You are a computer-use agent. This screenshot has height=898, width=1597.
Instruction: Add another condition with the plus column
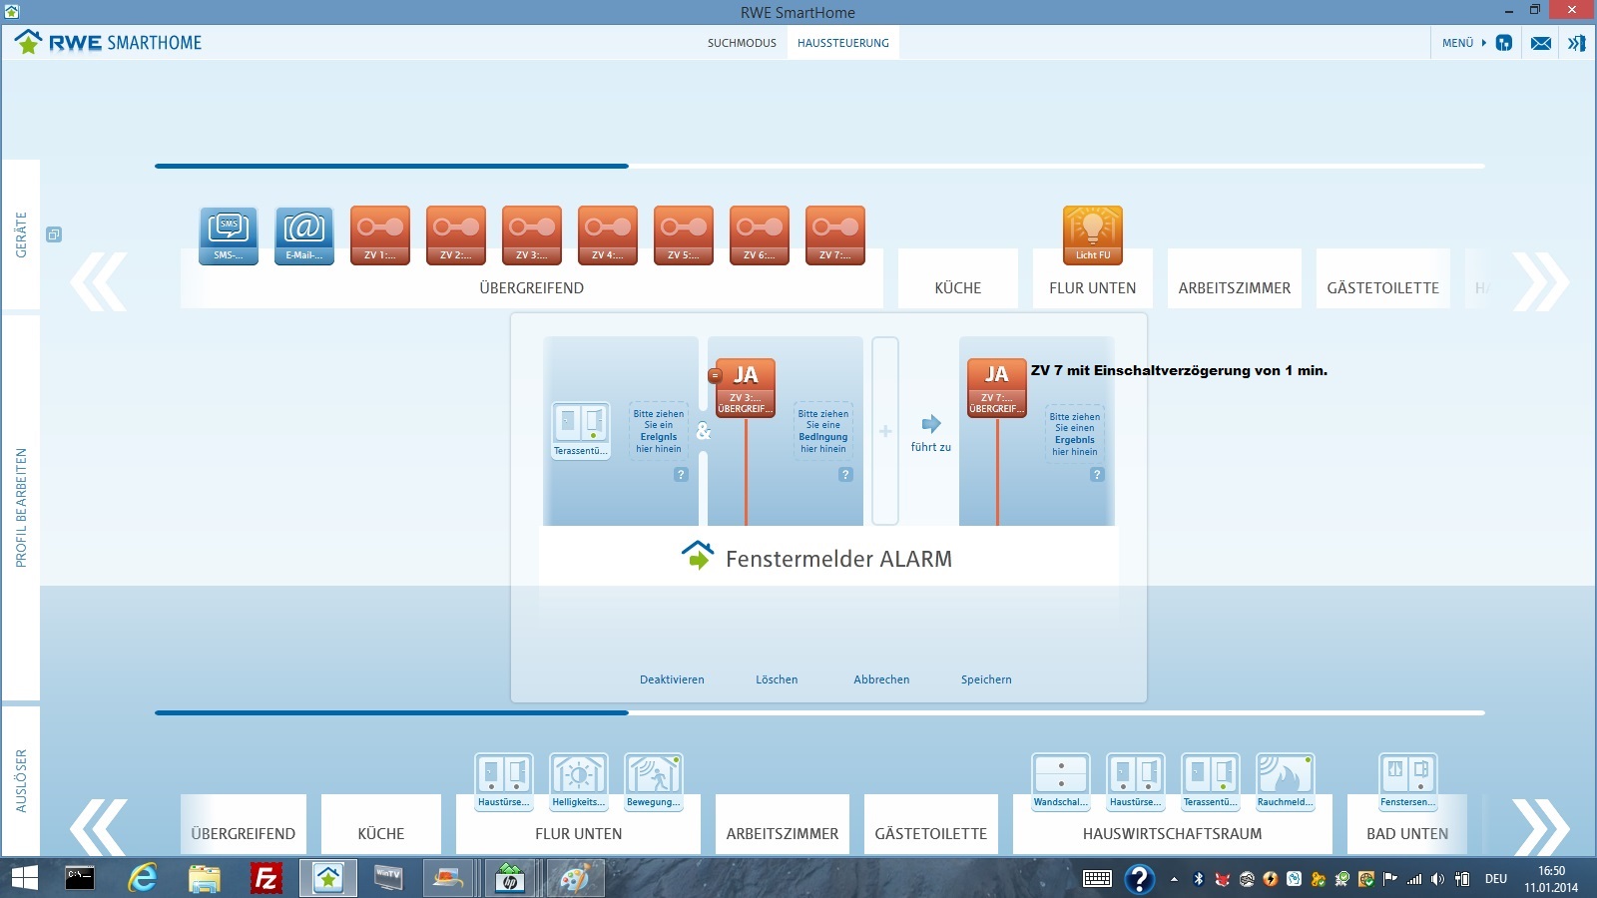(x=885, y=431)
